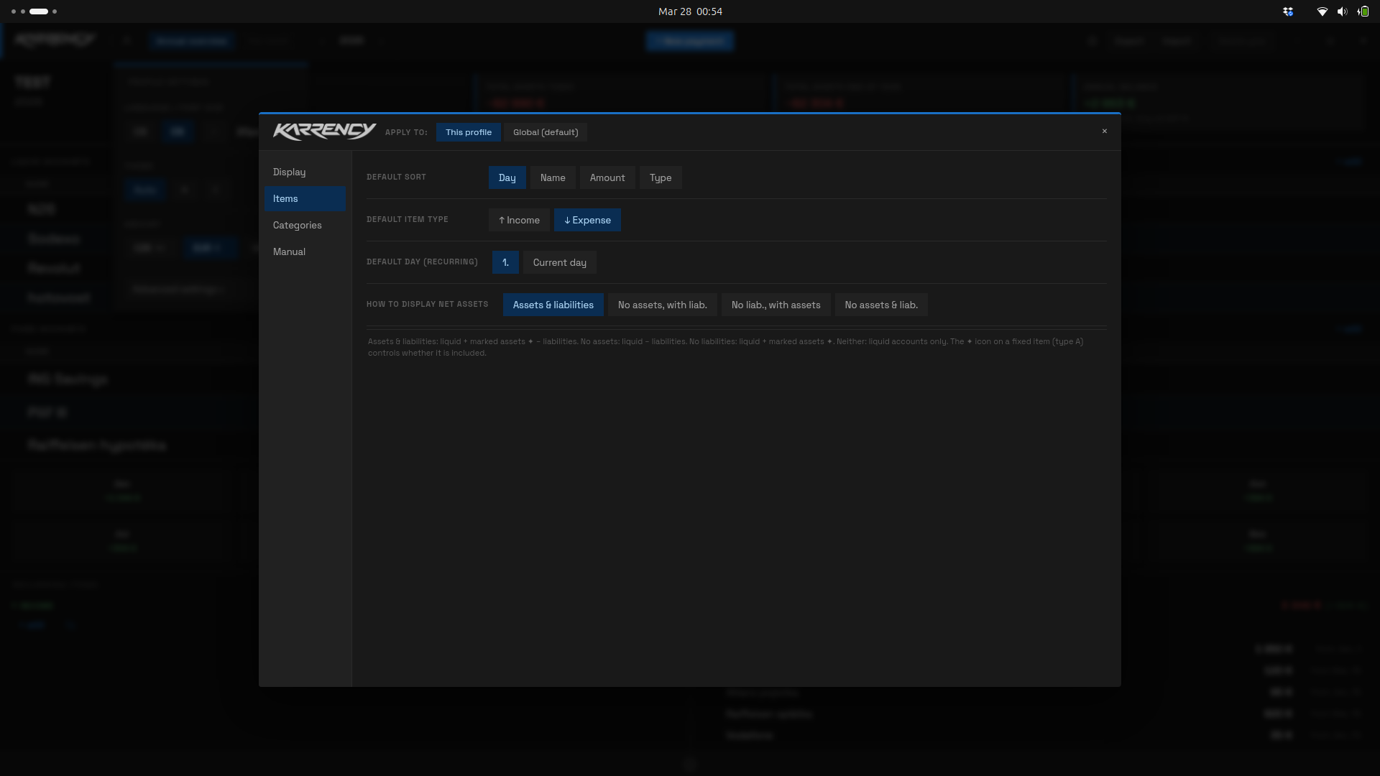Apply settings to Global (default)
This screenshot has height=776, width=1380.
pyautogui.click(x=546, y=132)
